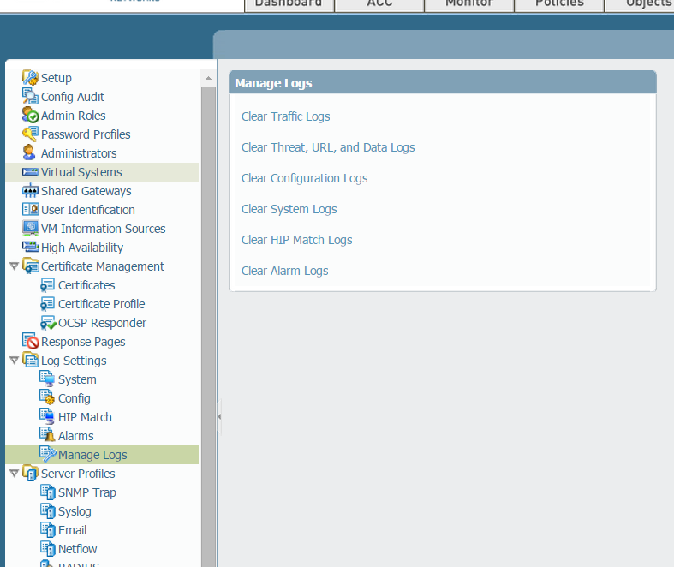Click the Admin Roles icon
The width and height of the screenshot is (674, 567).
click(x=30, y=116)
